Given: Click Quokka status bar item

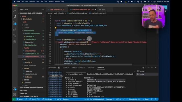Looking at the screenshot, I should click(66, 99).
